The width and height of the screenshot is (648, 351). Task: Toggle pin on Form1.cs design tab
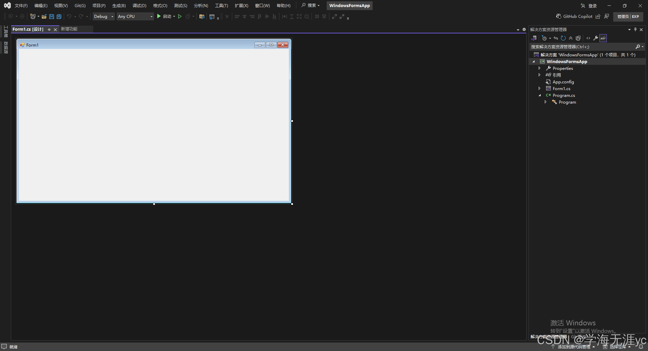pyautogui.click(x=49, y=29)
